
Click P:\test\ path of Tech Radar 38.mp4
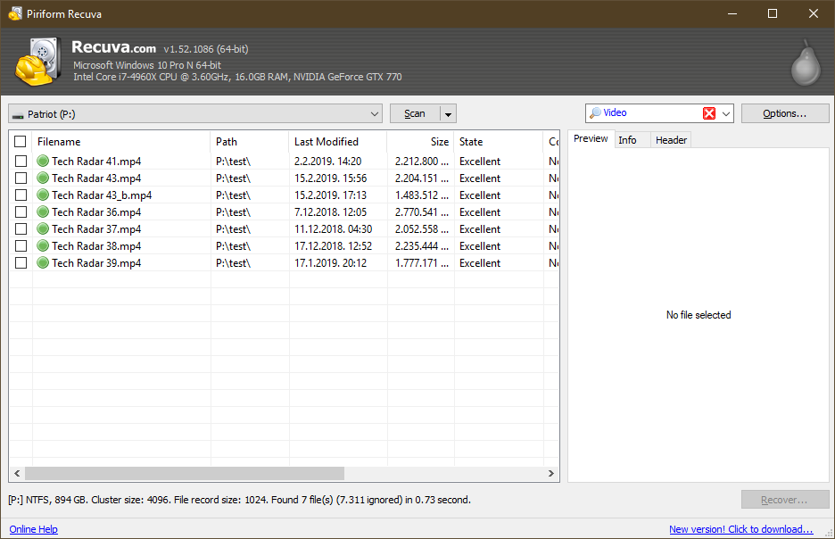tap(233, 246)
